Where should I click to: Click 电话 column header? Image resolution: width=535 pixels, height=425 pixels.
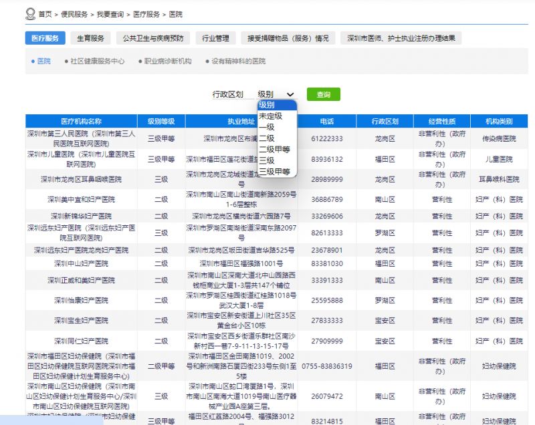coord(327,122)
